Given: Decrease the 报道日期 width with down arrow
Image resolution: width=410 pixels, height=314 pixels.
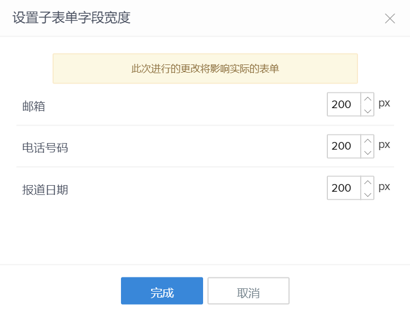Looking at the screenshot, I should 368,194.
